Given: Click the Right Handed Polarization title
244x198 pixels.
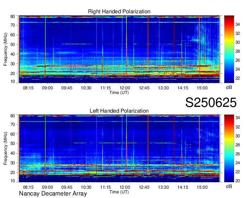Looking at the screenshot, I should (x=119, y=11).
